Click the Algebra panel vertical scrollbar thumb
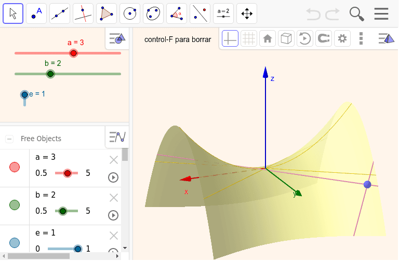The image size is (399, 261). (x=125, y=155)
